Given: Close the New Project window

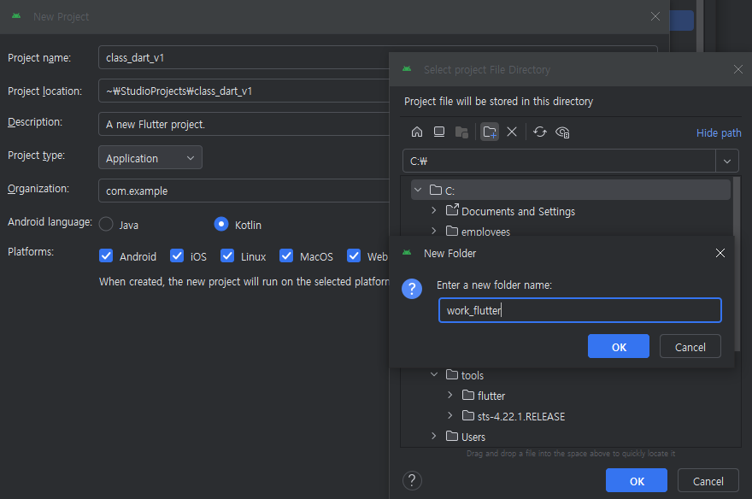Looking at the screenshot, I should click(x=655, y=16).
